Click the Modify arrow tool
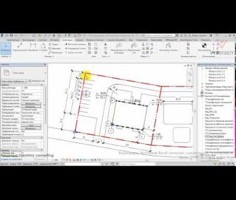Screen dimensions: 236x200 [6, 48]
